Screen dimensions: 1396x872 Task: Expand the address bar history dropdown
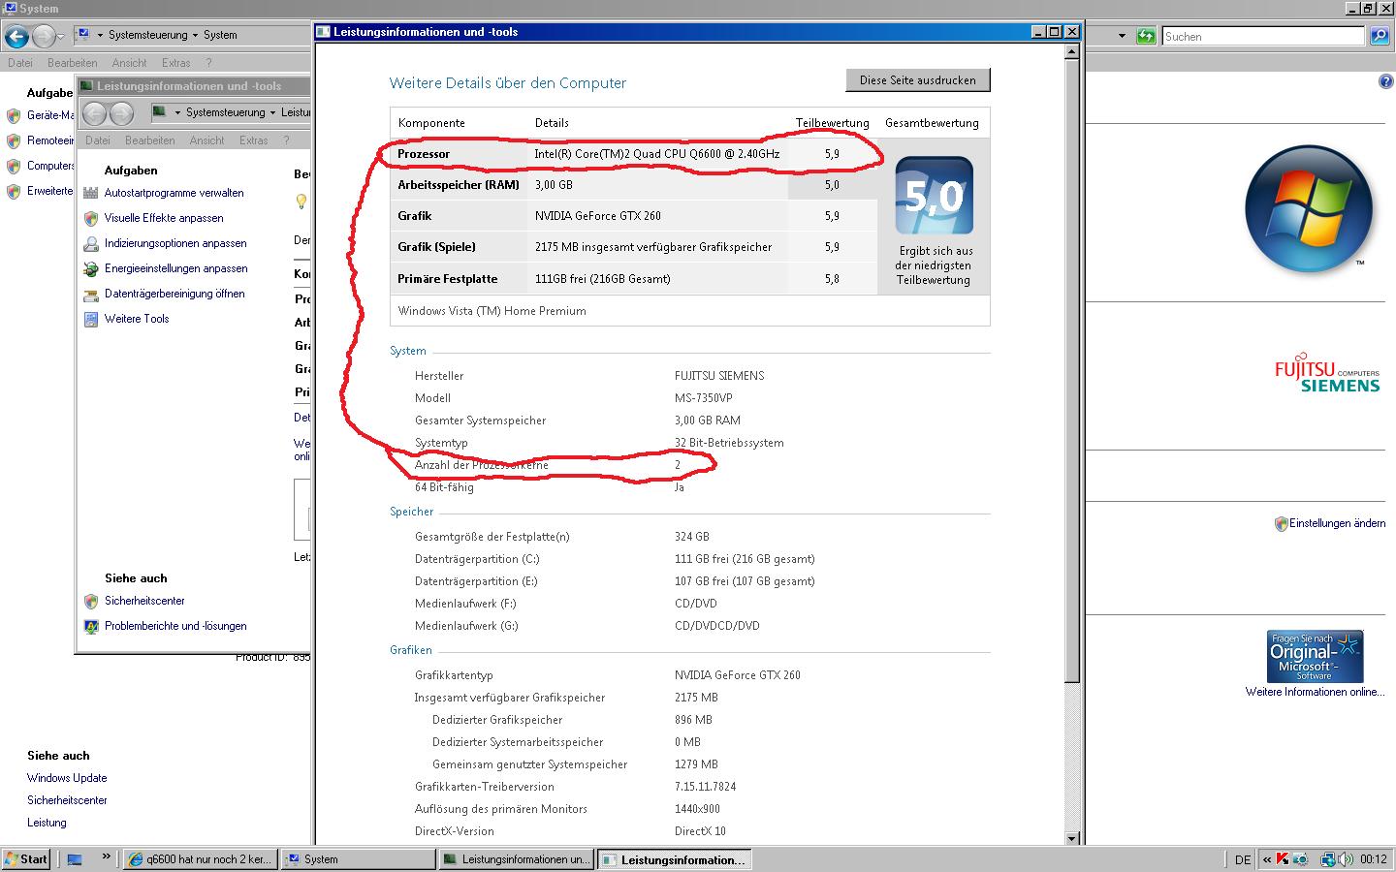(x=1122, y=36)
